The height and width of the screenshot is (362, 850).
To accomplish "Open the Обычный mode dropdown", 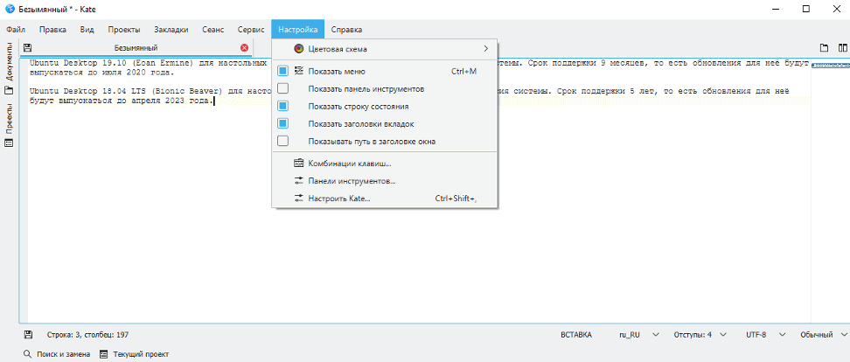I will (x=824, y=335).
